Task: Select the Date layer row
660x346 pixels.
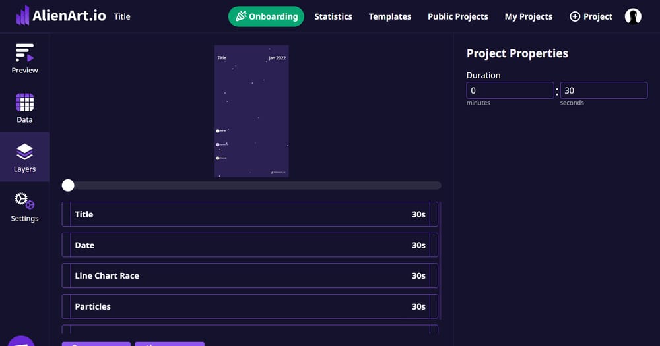Action: [249, 245]
